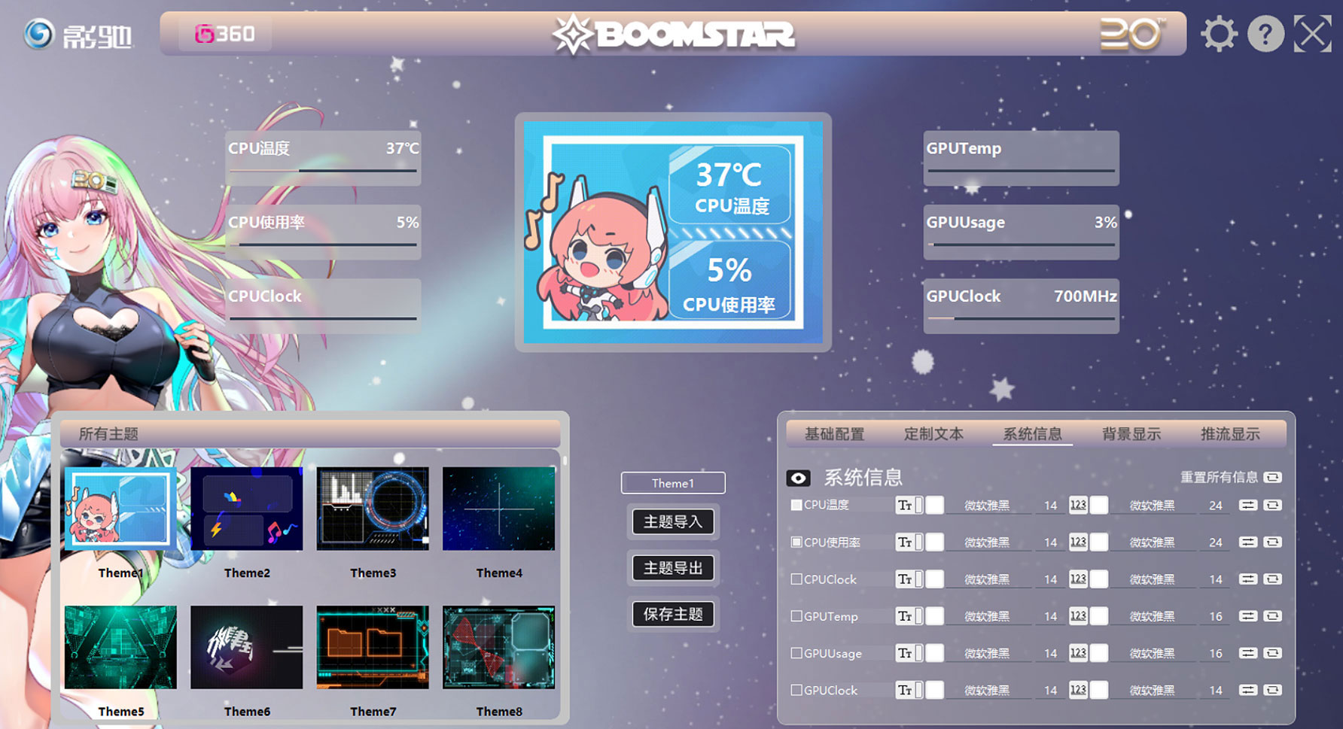Toggle the CPU使用率 checkbox
The image size is (1343, 729).
click(x=796, y=542)
